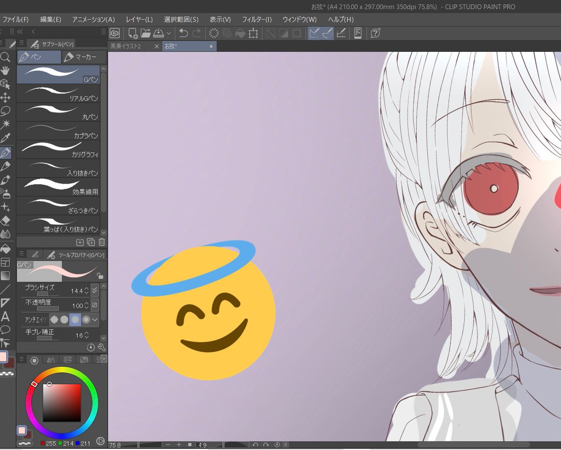The width and height of the screenshot is (561, 450).
Task: Open Clip Studio support help icon
Action: click(x=375, y=33)
